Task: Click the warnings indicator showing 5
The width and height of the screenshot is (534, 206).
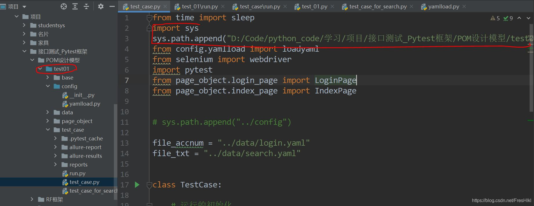Action: point(495,18)
